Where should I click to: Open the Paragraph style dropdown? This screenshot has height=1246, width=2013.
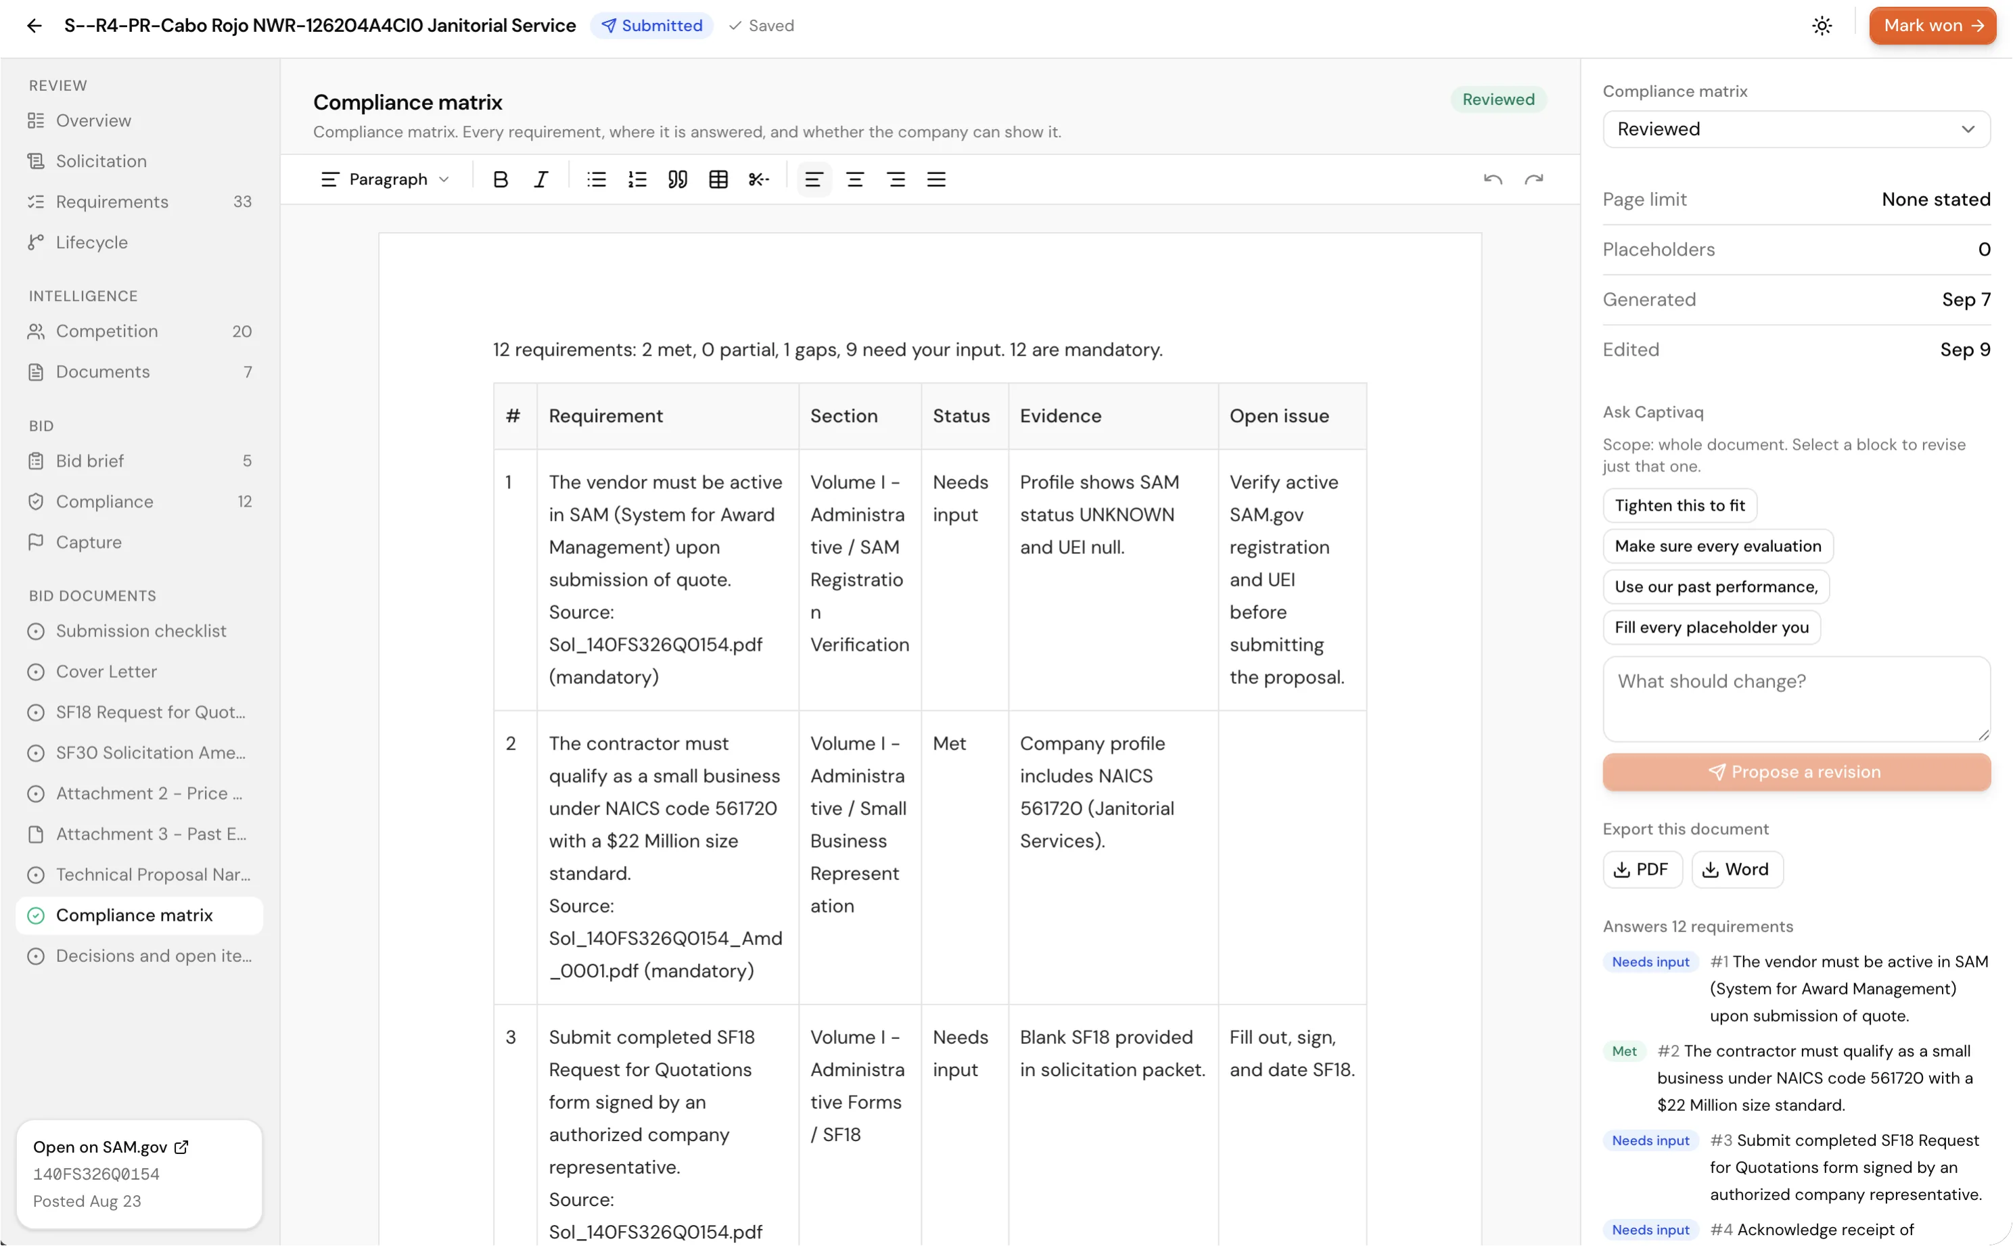pyautogui.click(x=385, y=179)
